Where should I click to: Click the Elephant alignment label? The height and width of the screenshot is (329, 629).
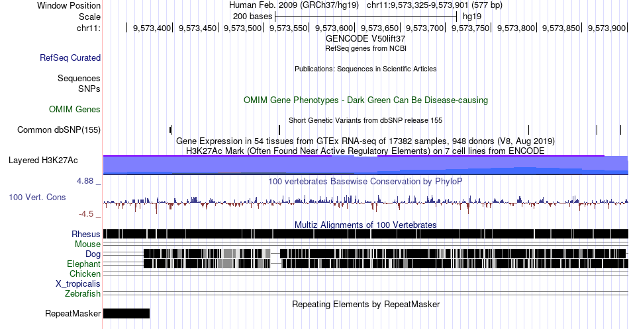[84, 264]
